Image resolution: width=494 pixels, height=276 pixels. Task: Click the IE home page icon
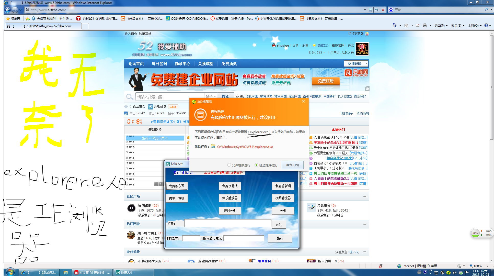point(395,25)
